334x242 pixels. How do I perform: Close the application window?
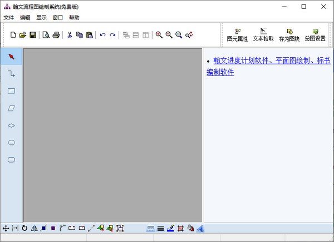(x=323, y=7)
